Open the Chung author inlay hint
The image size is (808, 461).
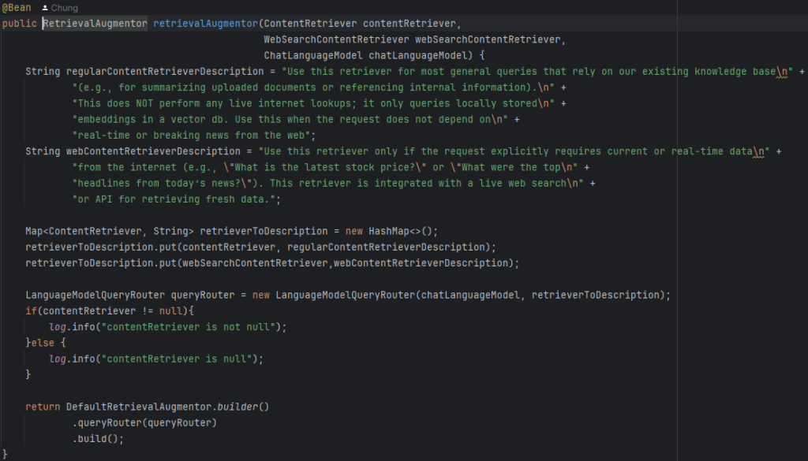click(65, 8)
